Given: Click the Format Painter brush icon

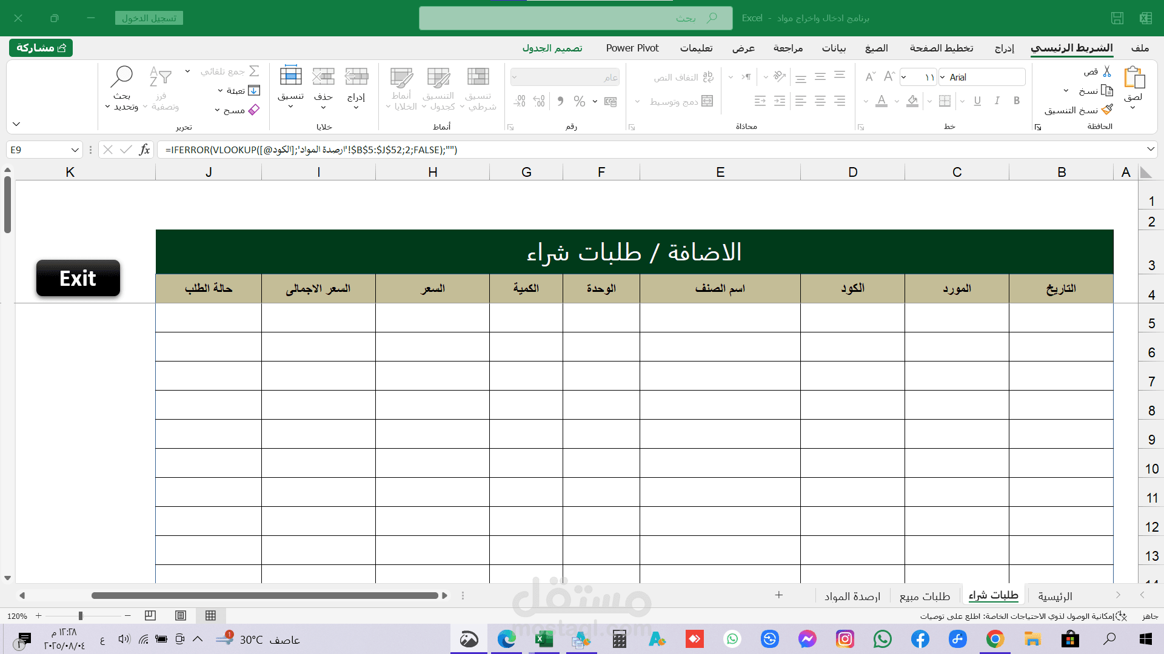Looking at the screenshot, I should click(1107, 110).
